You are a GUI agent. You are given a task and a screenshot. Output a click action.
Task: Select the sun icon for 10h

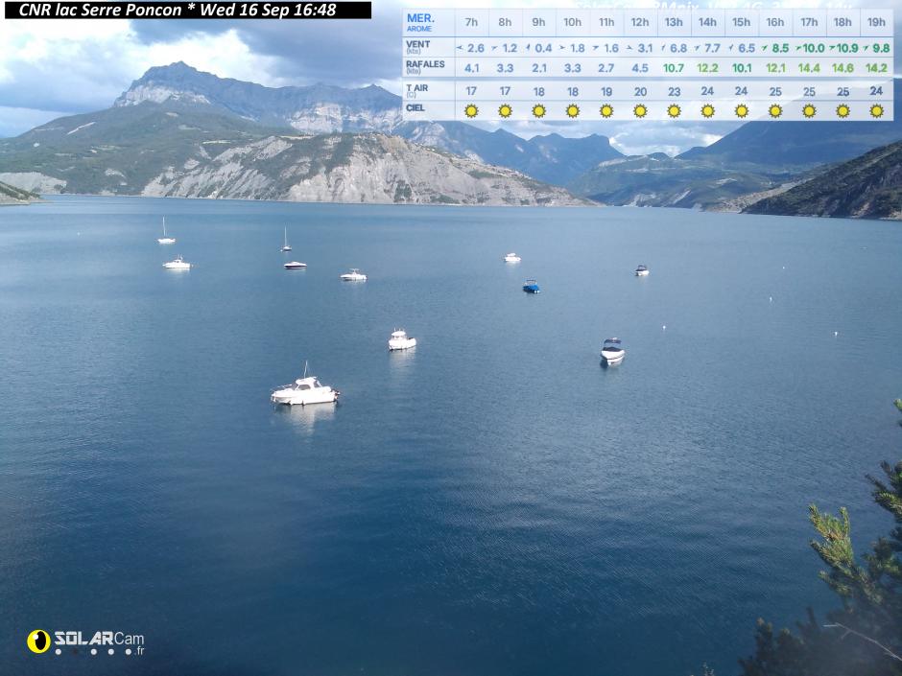coord(572,111)
